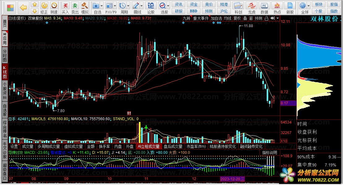Click the jump-to-end arrow icon on chart toolbar
The image size is (344, 185).
click(x=272, y=19)
